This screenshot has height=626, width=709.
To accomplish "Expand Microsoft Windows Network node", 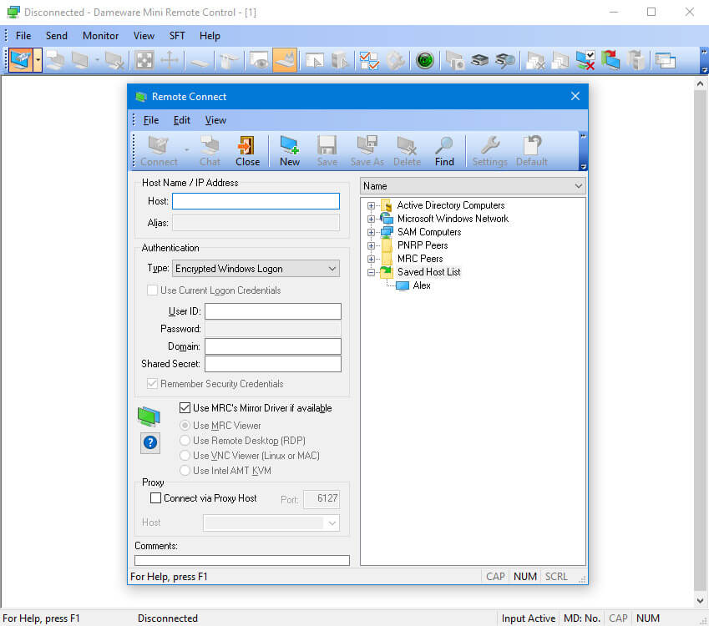I will [x=371, y=220].
